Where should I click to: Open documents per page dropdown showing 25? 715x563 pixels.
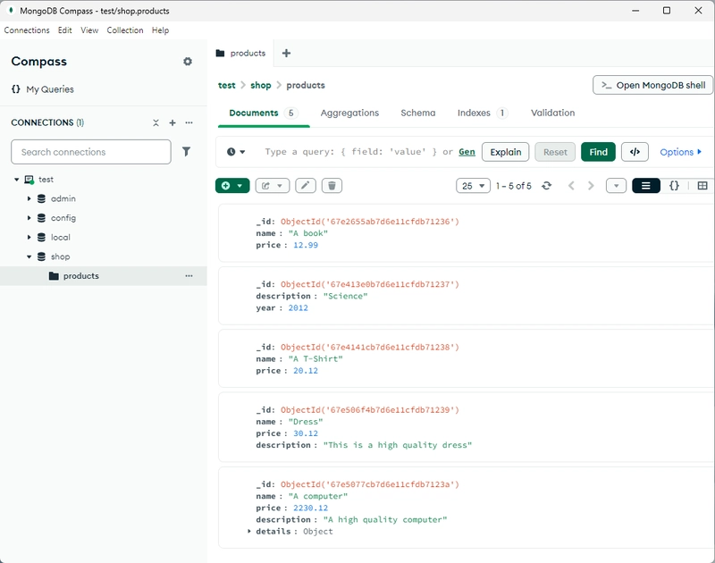pos(473,186)
